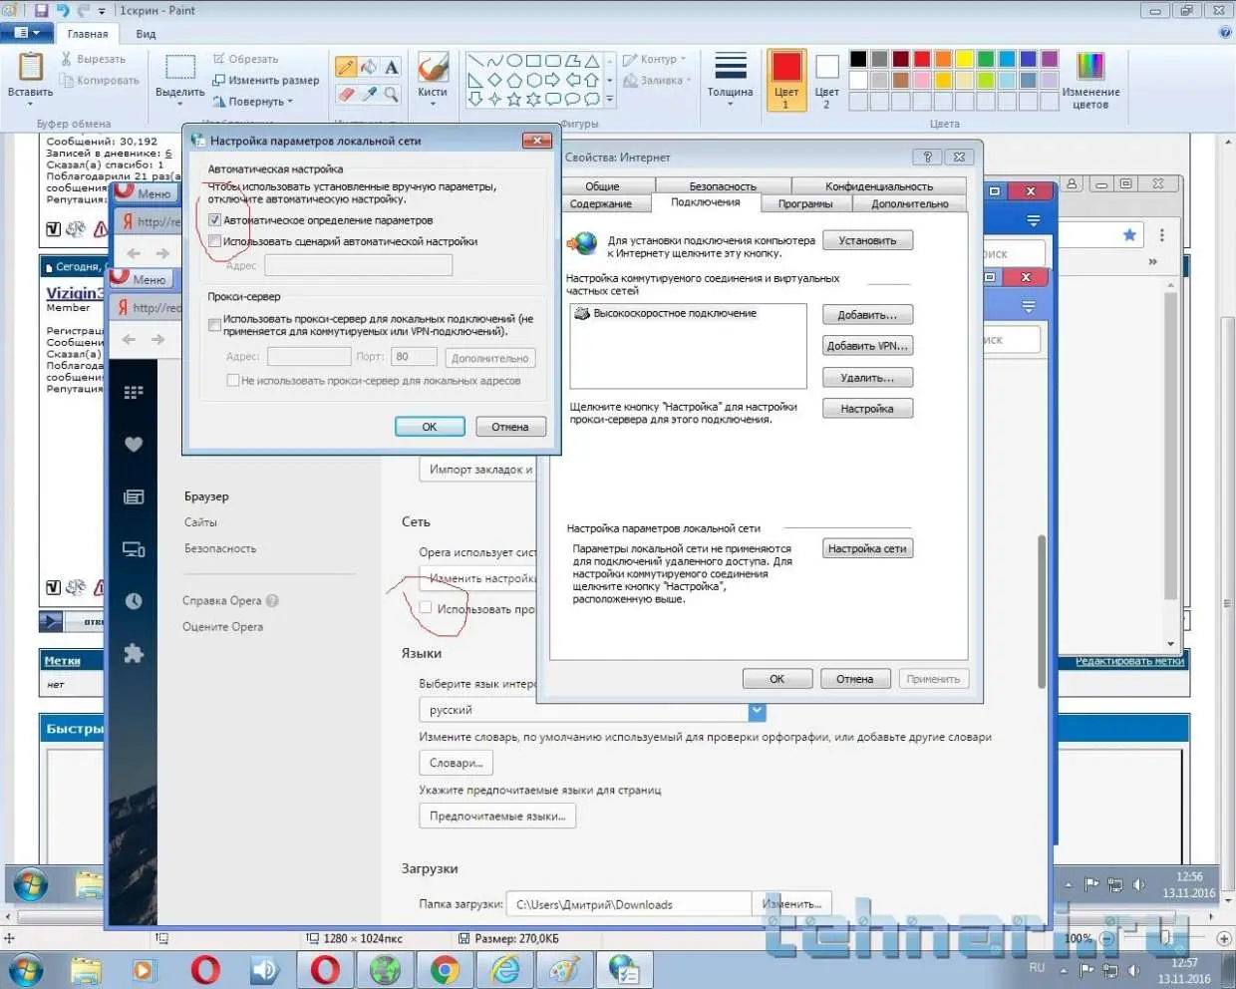This screenshot has width=1236, height=989.
Task: Click the Изменить размер button
Action: 266,81
